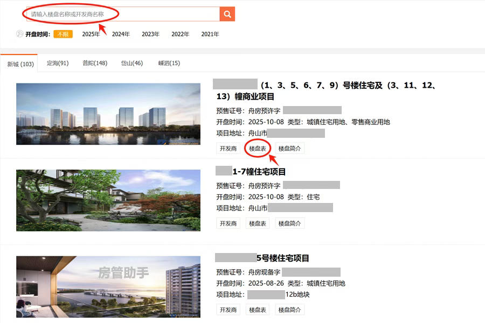The height and width of the screenshot is (323, 485).
Task: Open 楼盘简介 of the bottom listing
Action: 289,310
